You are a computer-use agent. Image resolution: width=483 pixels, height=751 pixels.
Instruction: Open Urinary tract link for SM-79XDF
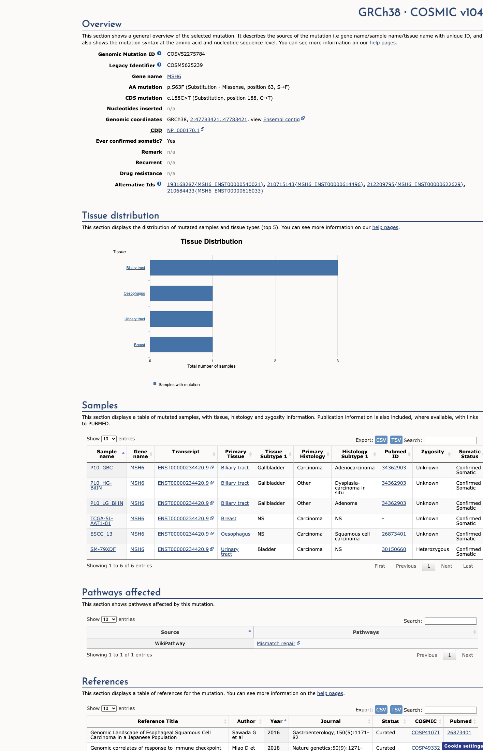230,552
